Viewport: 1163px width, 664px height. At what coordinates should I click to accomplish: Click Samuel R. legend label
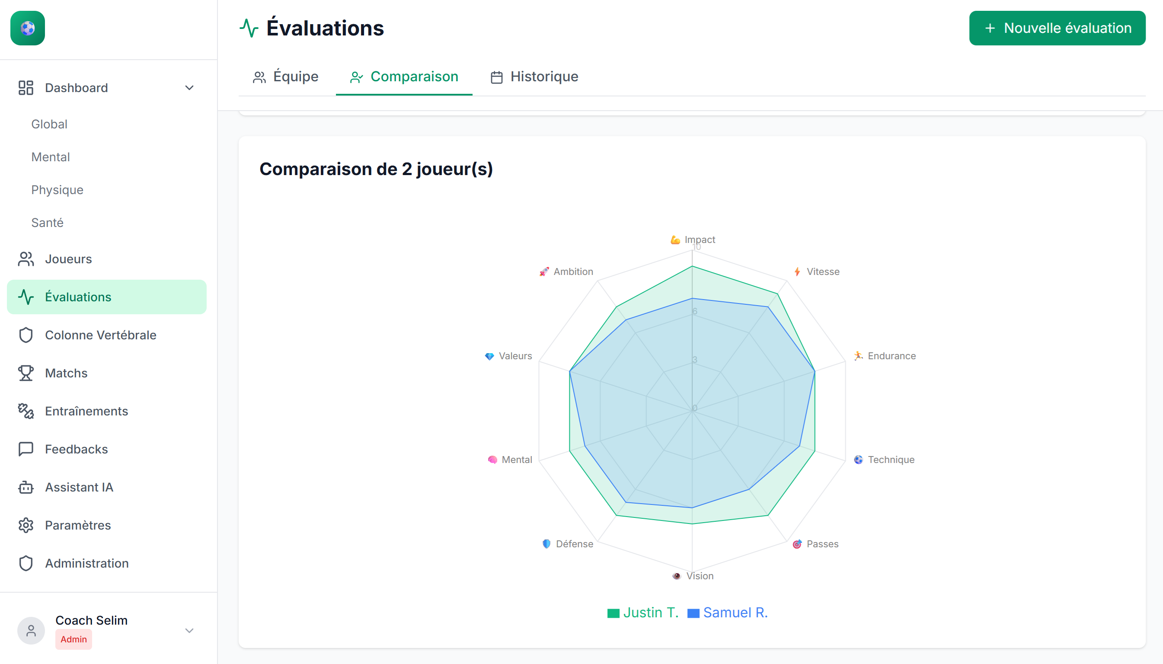tap(736, 613)
